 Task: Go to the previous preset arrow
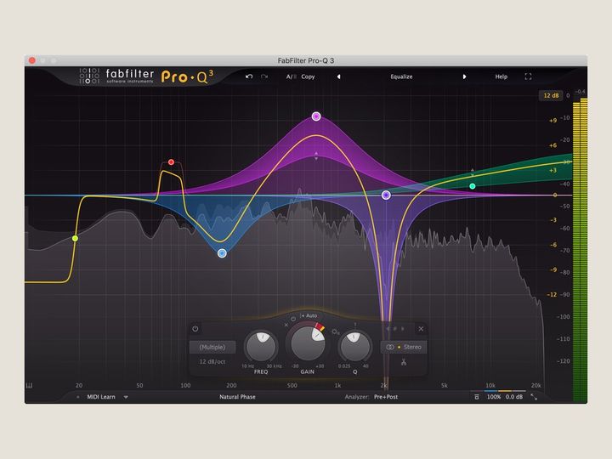point(338,76)
